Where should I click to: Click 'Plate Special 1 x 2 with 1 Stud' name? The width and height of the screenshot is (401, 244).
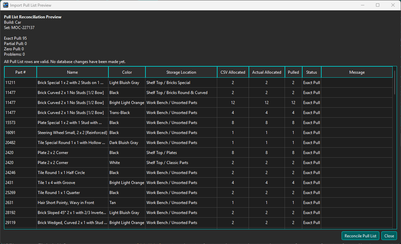coord(72,123)
